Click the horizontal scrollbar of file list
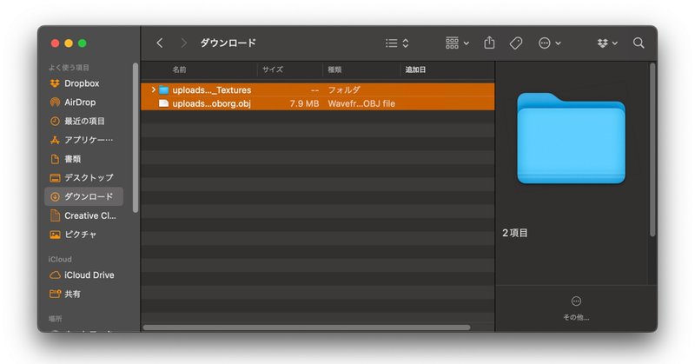 click(307, 328)
